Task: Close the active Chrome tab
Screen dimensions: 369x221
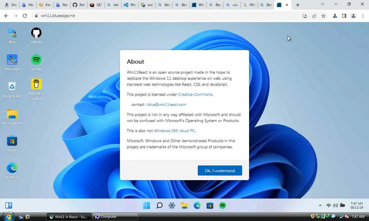Action: pos(287,5)
